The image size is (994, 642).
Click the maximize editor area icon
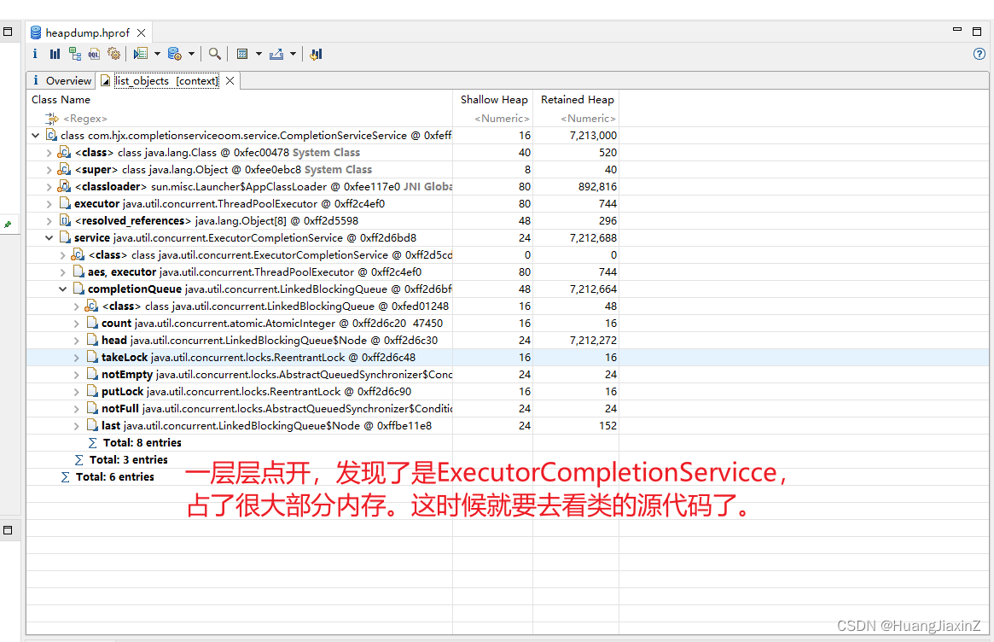(977, 31)
